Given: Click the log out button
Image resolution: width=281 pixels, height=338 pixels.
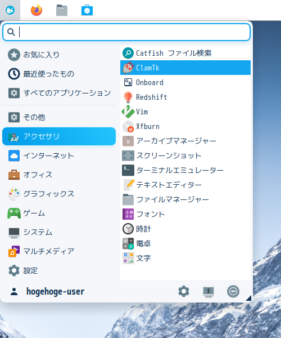Looking at the screenshot, I should 233,291.
